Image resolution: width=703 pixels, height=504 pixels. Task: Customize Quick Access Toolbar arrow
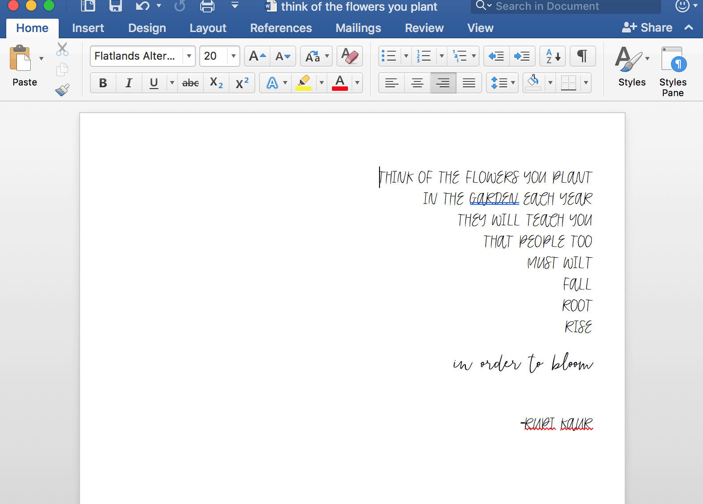point(235,6)
